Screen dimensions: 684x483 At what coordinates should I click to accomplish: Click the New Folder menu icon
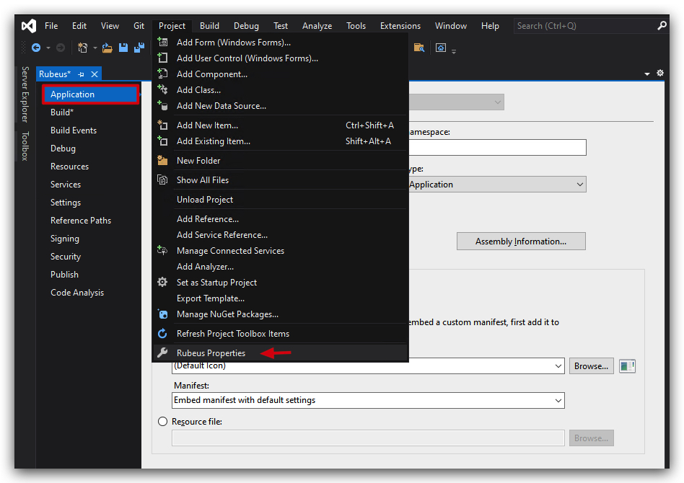162,161
